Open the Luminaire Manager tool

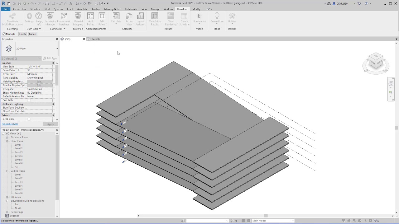[x=50, y=19]
